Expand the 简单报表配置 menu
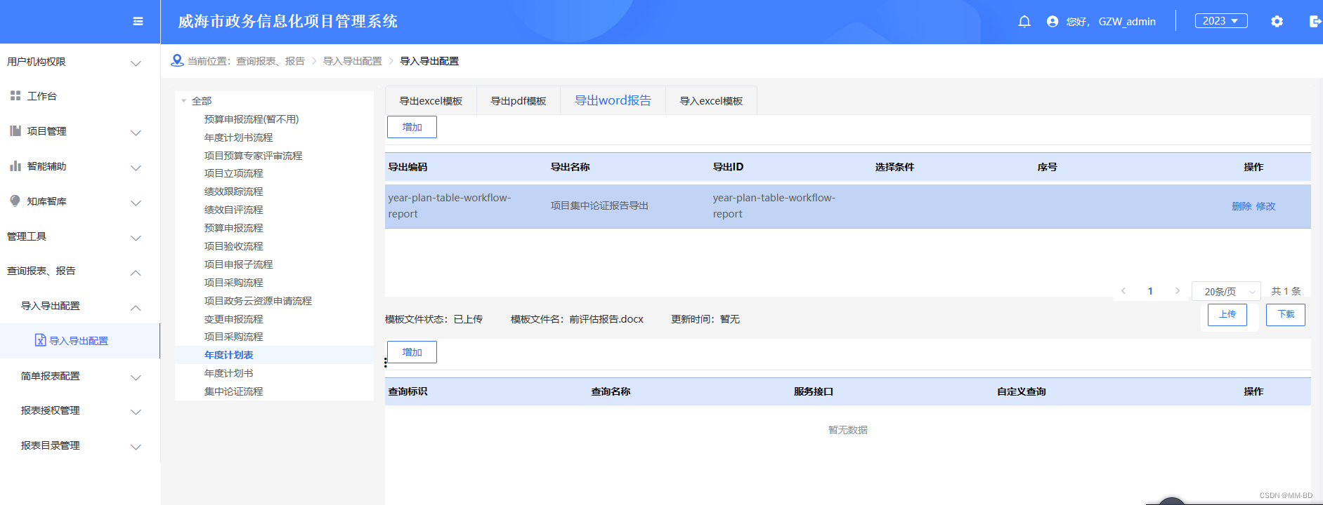 pos(136,377)
